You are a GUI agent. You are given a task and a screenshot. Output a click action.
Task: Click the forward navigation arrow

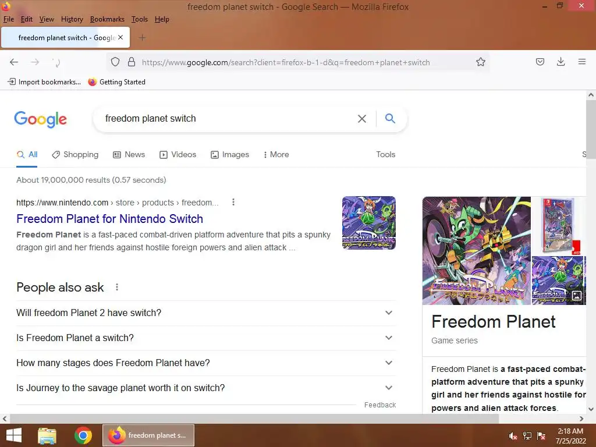click(35, 62)
